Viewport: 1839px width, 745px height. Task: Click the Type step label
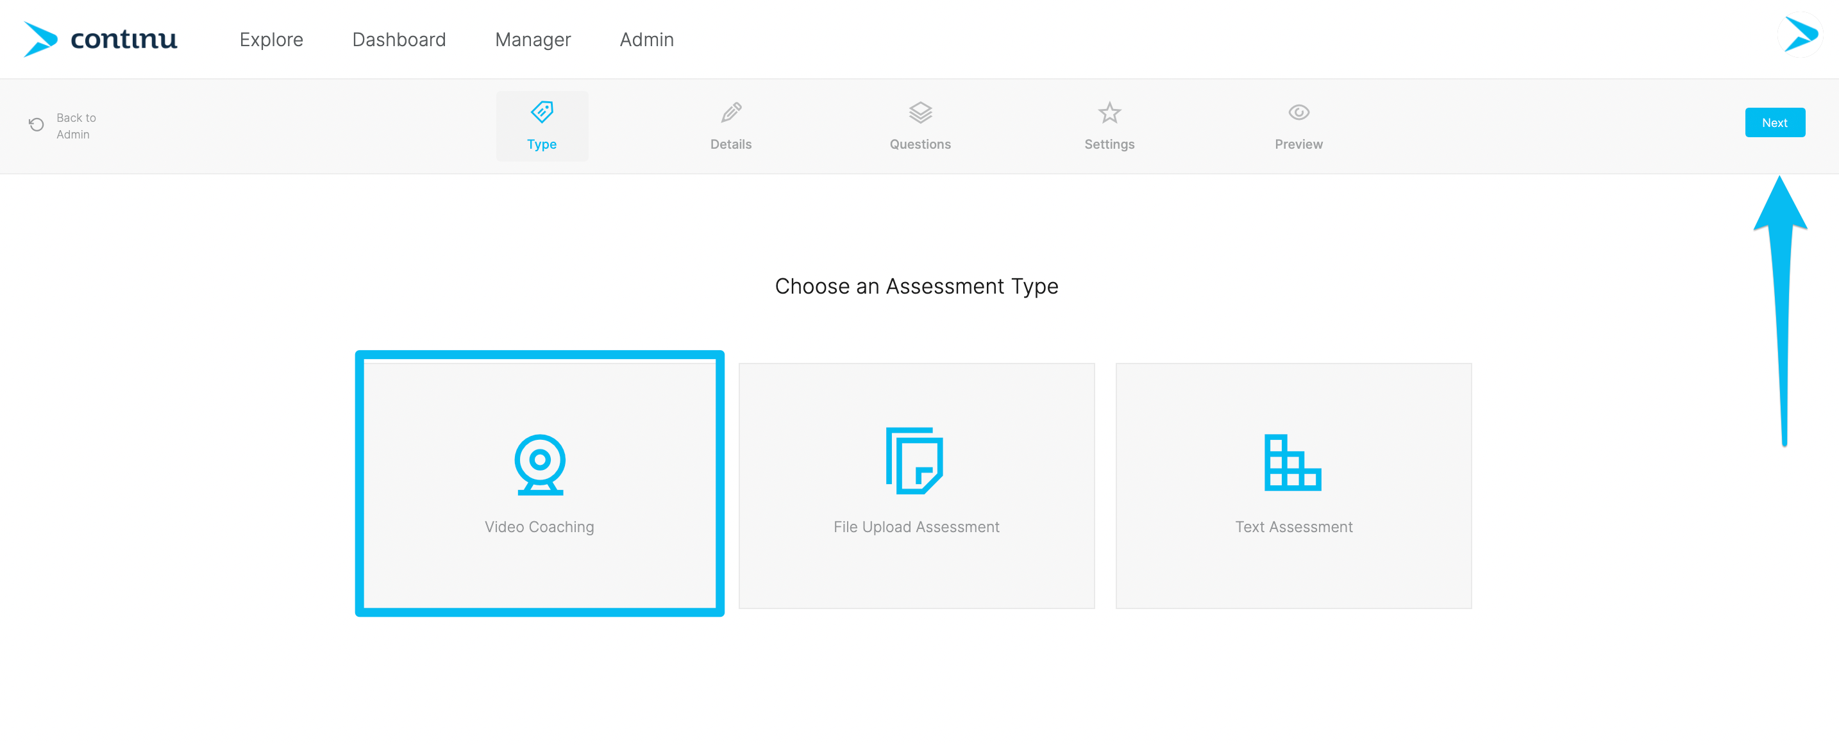pyautogui.click(x=542, y=144)
